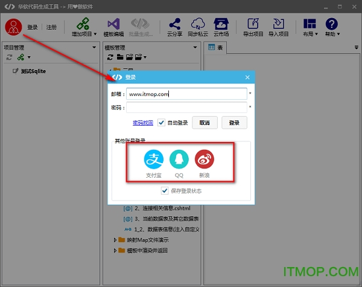The width and height of the screenshot is (362, 287).
Task: Open the 模板编辑 template editor icon
Action: [113, 24]
